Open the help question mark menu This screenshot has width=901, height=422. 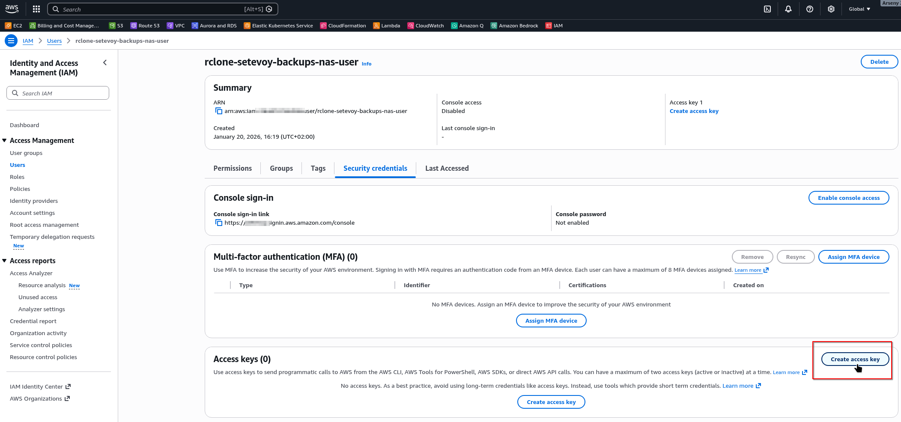(809, 9)
